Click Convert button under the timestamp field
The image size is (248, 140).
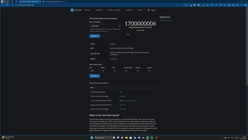[x=95, y=36]
